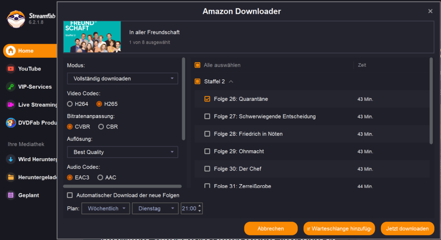The width and height of the screenshot is (441, 240).
Task: Open the Geplant section
Action: click(x=30, y=195)
